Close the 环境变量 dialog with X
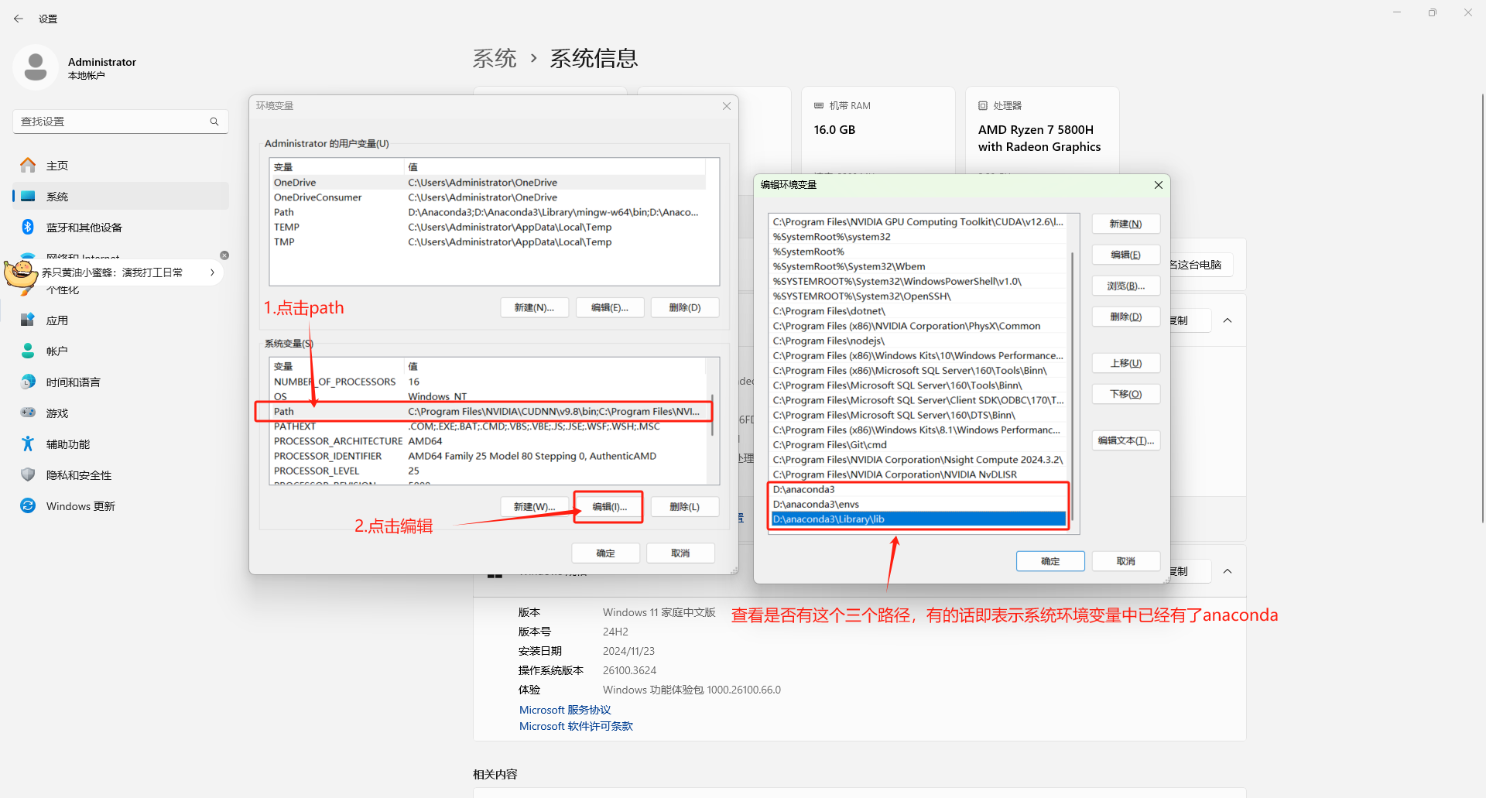1486x798 pixels. tap(727, 106)
